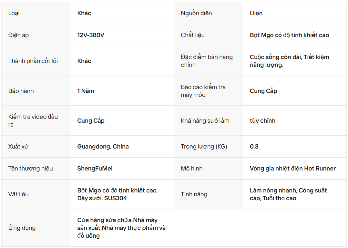Image resolution: width=348 pixels, height=248 pixels.
Task: Click "Guangdong, China" origin value
Action: [103, 147]
